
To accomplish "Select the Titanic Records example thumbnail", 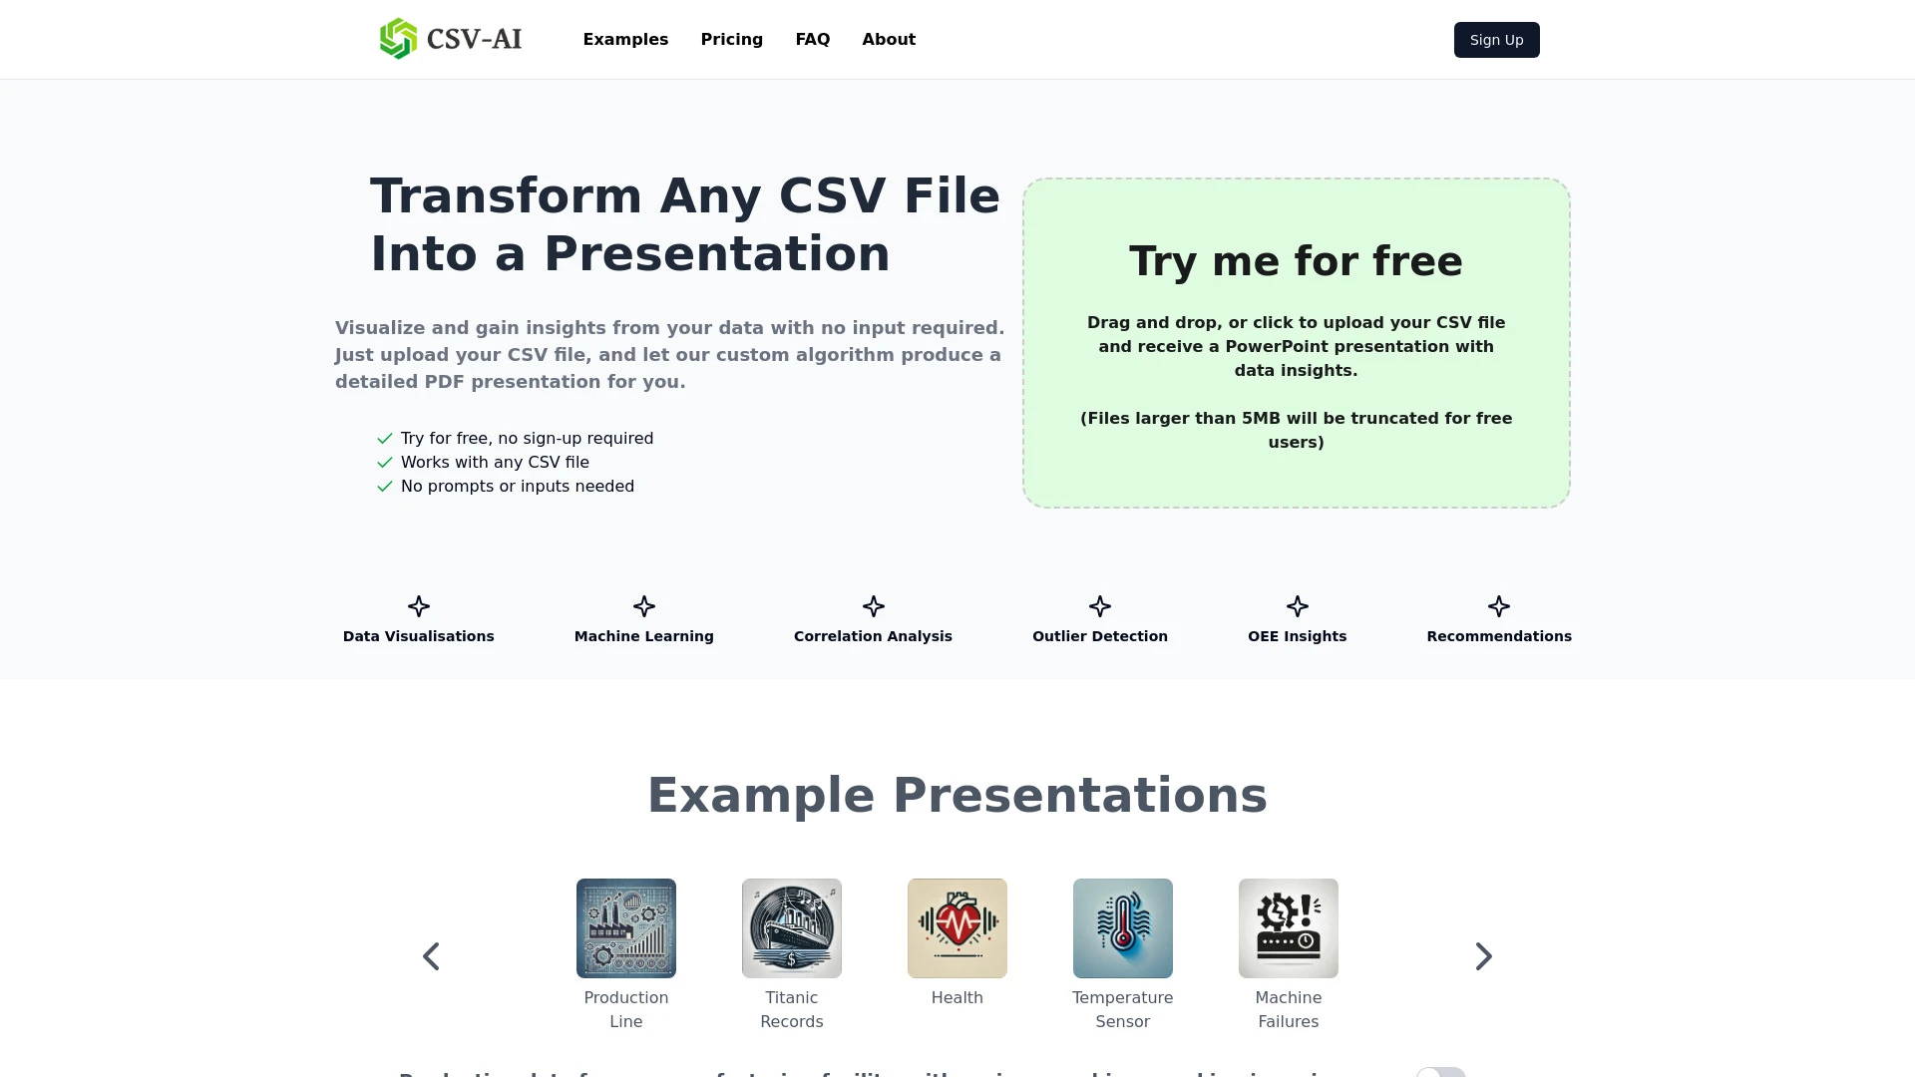I will pos(792,927).
